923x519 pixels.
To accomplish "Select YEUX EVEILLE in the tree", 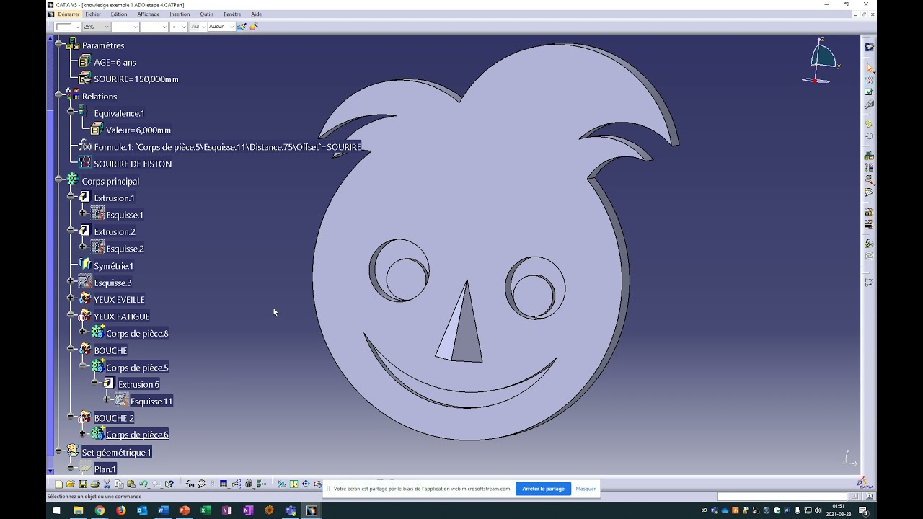I will (119, 299).
